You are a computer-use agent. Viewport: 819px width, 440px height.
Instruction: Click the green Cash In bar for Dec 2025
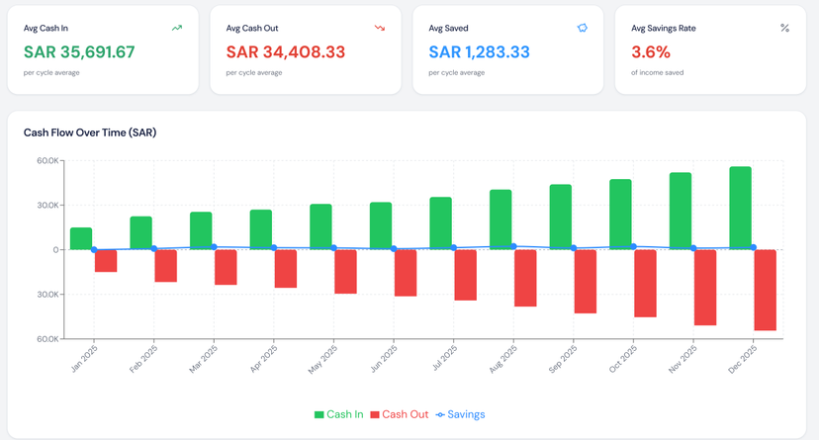point(740,208)
